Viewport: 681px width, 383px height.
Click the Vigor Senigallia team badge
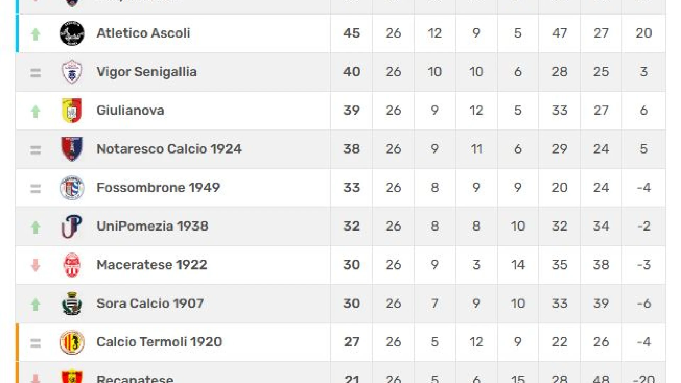(x=72, y=72)
